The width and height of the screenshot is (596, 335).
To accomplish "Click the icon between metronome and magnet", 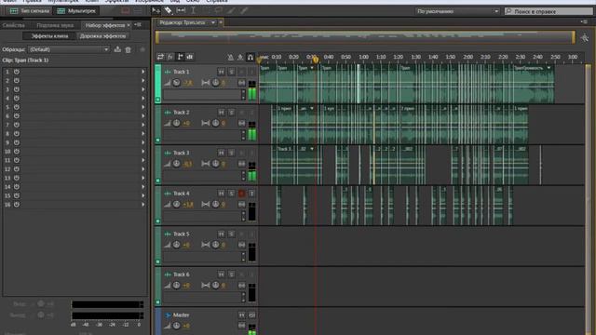I will (x=240, y=58).
